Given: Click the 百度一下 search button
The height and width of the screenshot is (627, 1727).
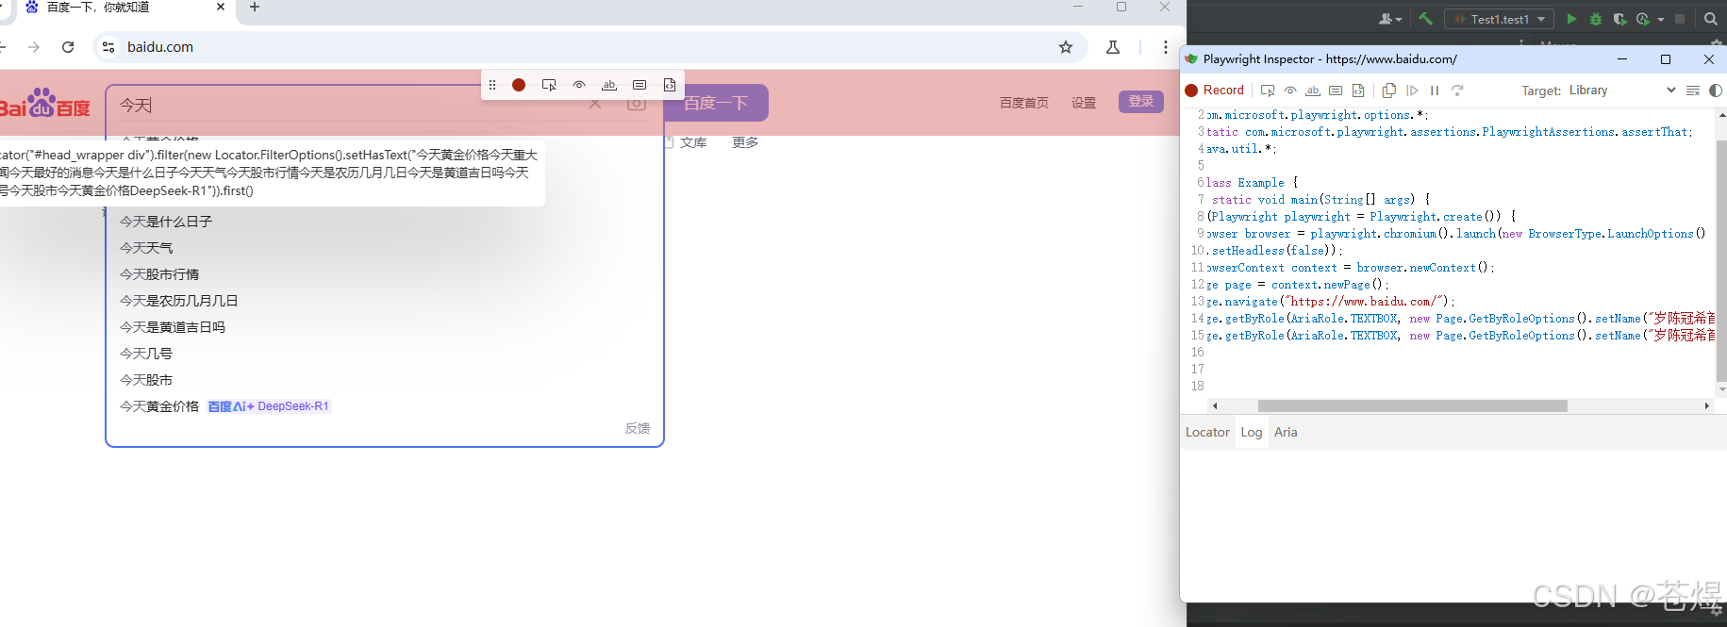Looking at the screenshot, I should click(716, 103).
